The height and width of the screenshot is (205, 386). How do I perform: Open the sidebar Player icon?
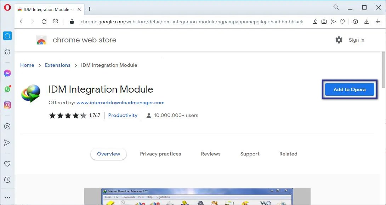(7, 126)
